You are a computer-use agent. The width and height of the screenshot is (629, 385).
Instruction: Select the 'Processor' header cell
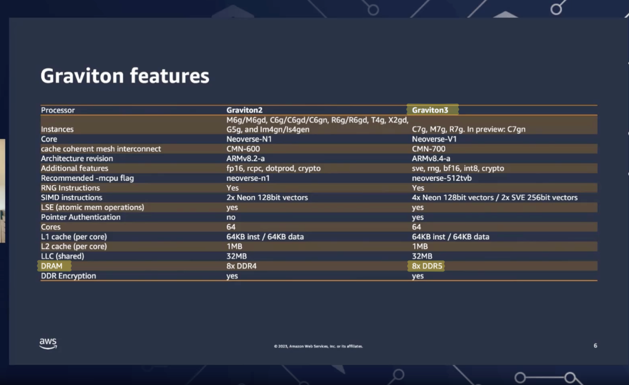58,110
